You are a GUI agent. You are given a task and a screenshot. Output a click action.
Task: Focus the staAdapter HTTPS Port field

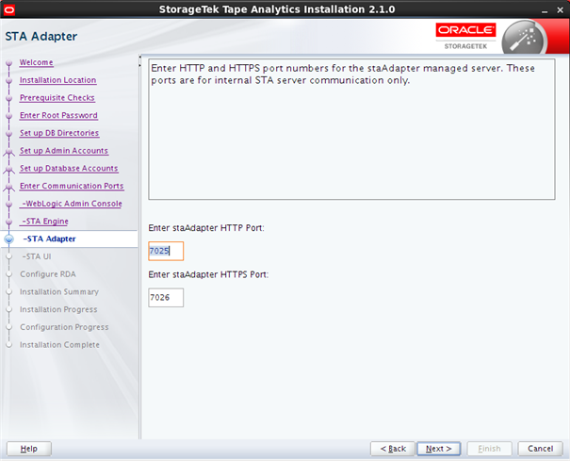(x=166, y=298)
